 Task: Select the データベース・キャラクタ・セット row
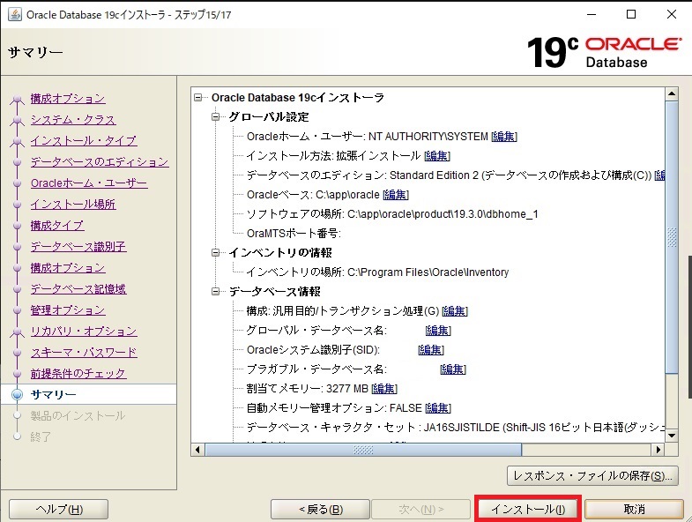click(455, 428)
